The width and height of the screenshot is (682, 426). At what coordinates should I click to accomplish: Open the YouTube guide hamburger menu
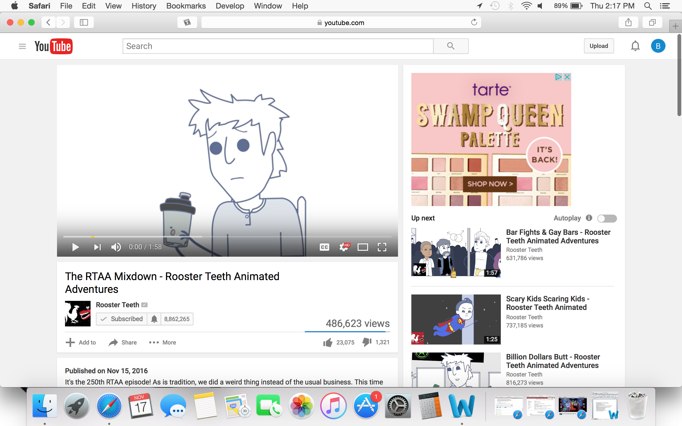pos(22,46)
